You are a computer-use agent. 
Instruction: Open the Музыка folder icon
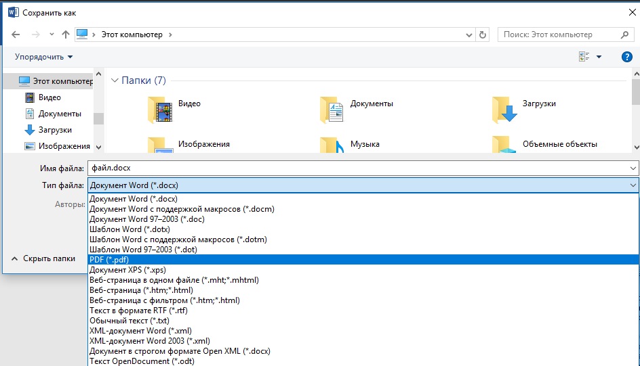coord(332,145)
